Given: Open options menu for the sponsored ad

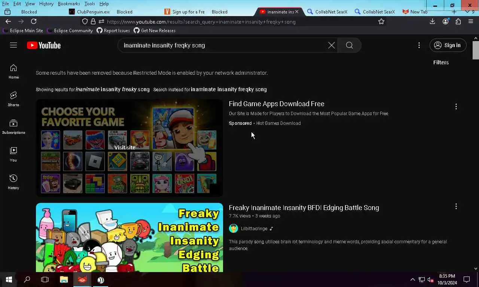Looking at the screenshot, I should click(x=456, y=107).
